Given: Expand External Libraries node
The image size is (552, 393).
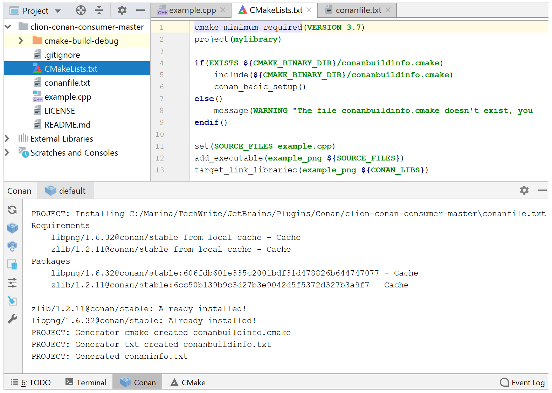Looking at the screenshot, I should [x=7, y=138].
